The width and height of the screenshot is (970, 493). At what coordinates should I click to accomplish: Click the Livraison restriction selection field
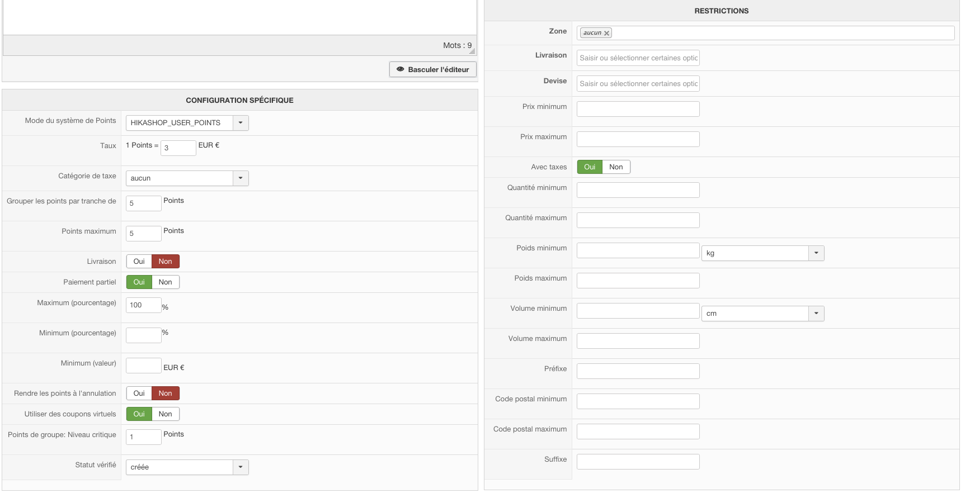(x=638, y=58)
